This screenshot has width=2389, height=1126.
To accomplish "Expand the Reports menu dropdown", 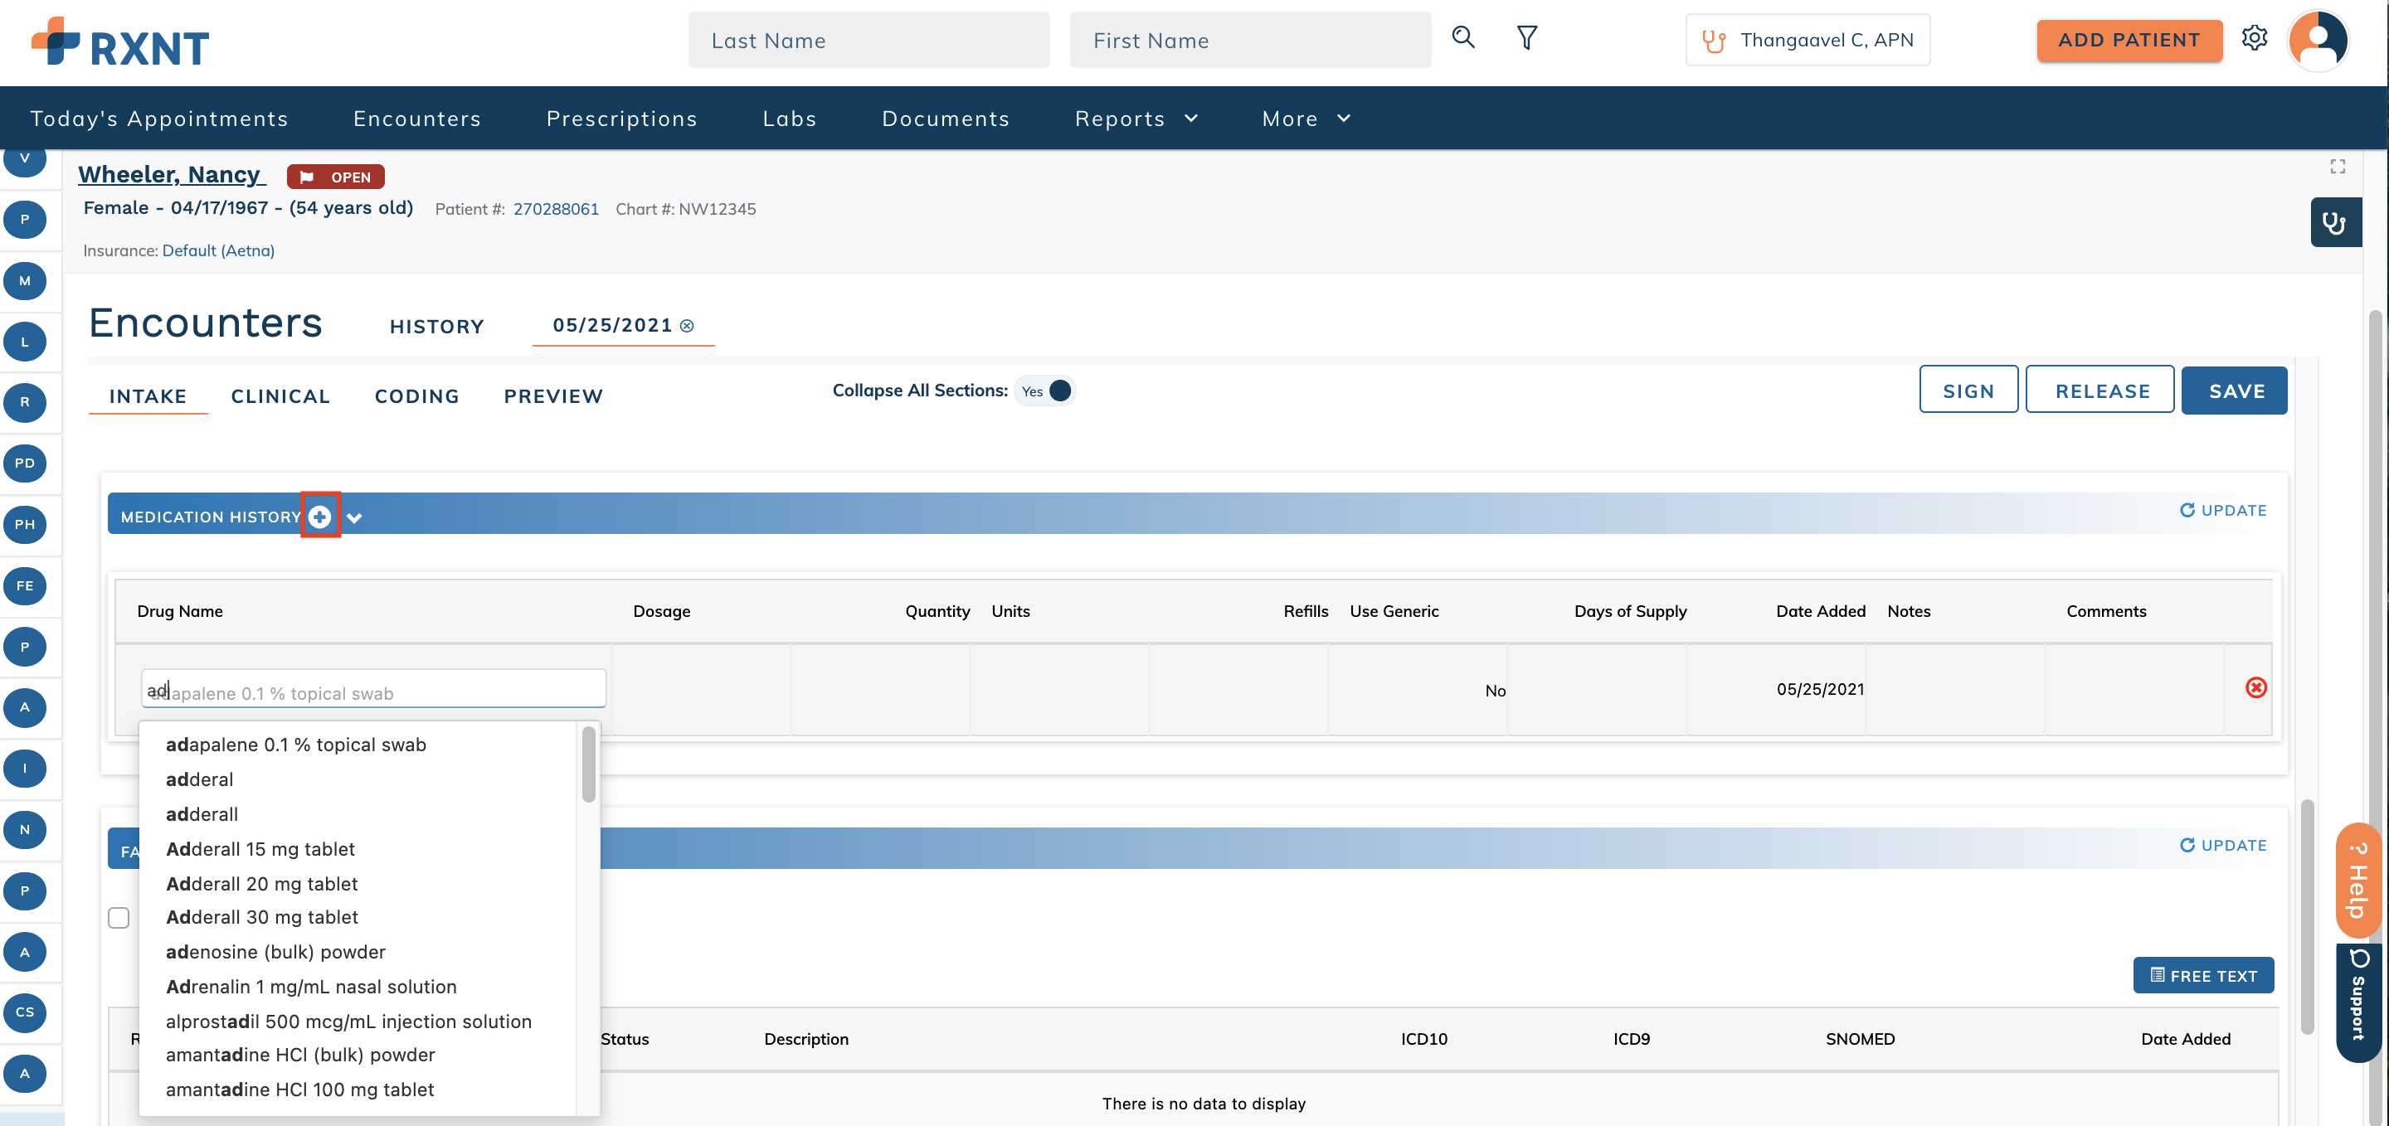I will [1136, 119].
